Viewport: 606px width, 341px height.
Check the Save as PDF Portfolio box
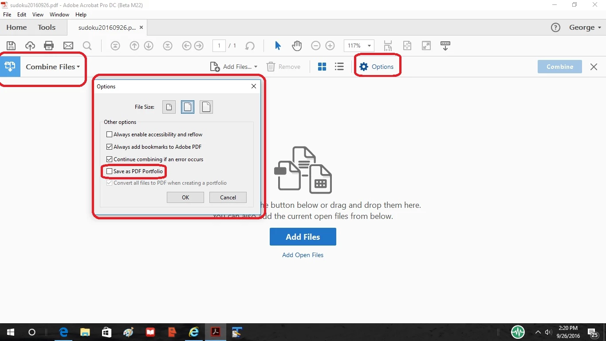coord(110,171)
